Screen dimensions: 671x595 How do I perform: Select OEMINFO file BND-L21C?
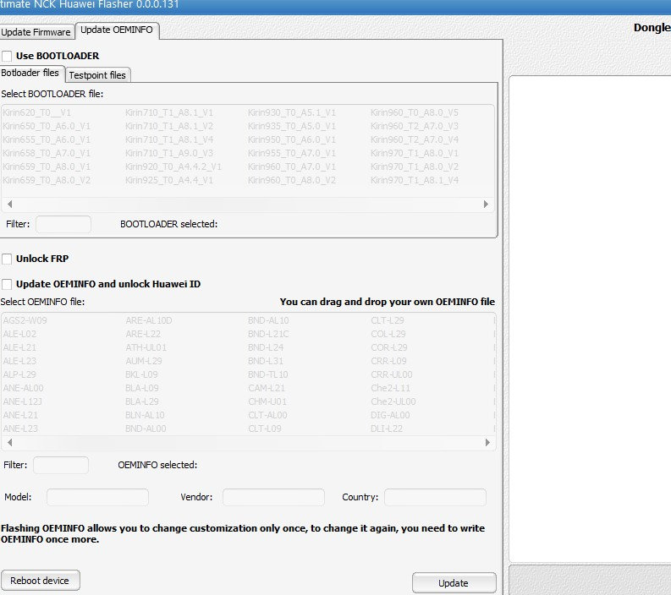269,334
